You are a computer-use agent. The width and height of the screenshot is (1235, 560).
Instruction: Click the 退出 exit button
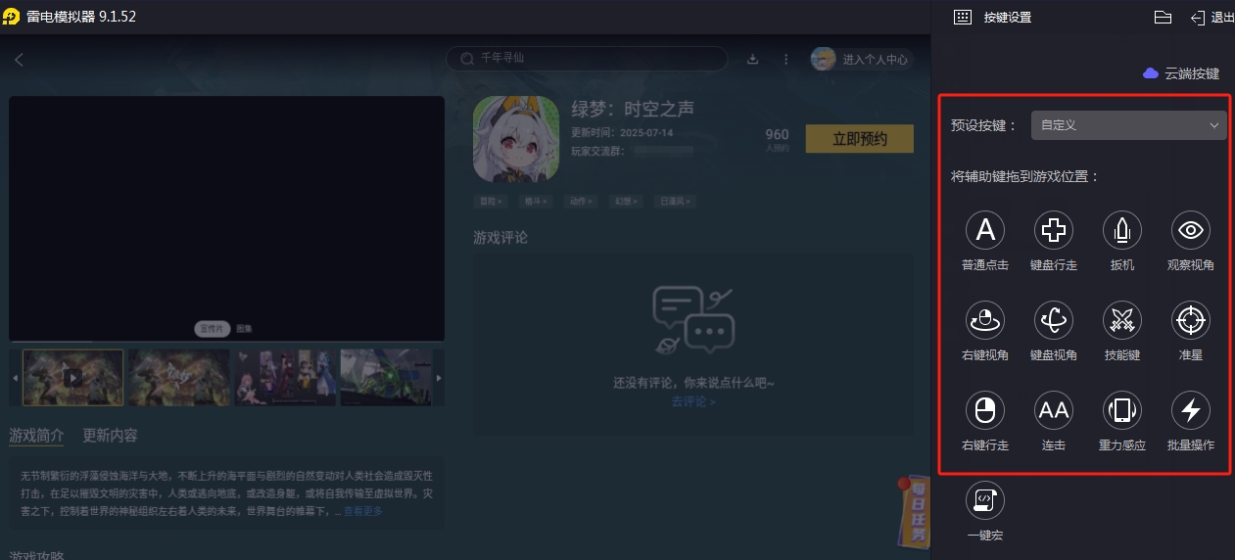click(x=1212, y=18)
